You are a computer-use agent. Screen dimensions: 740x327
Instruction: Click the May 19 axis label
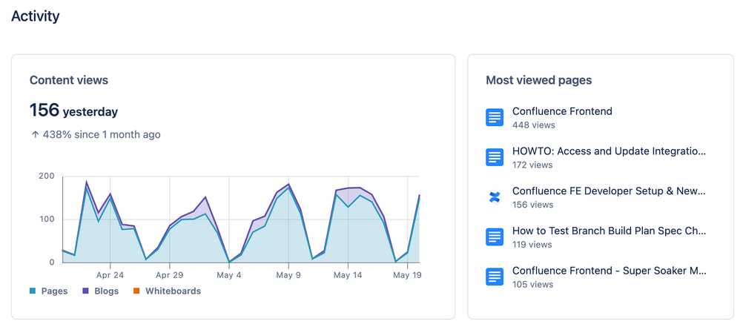pyautogui.click(x=407, y=275)
